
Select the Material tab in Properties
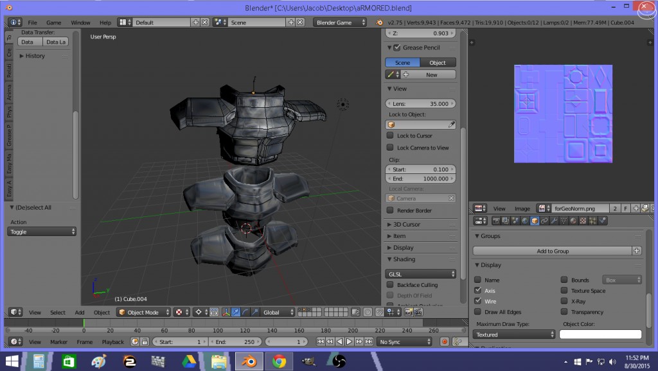(x=573, y=220)
